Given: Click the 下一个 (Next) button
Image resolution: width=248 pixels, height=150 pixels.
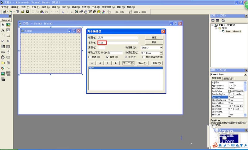Looking at the screenshot, I should click(x=128, y=63).
